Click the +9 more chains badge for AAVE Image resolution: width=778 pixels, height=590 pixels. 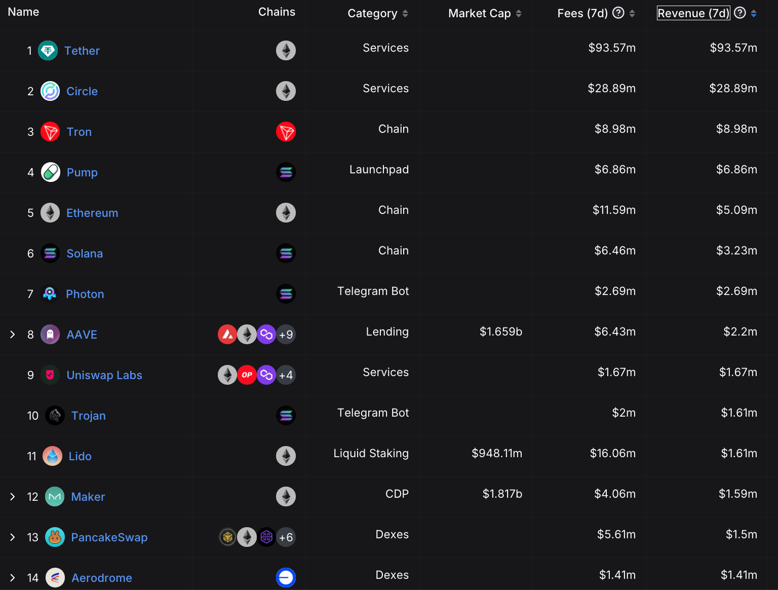[286, 335]
